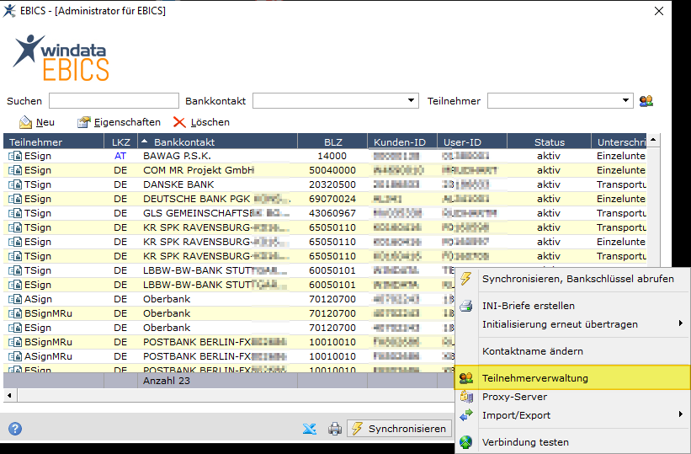This screenshot has width=691, height=454.
Task: Click the Neu button label
Action: click(x=45, y=122)
